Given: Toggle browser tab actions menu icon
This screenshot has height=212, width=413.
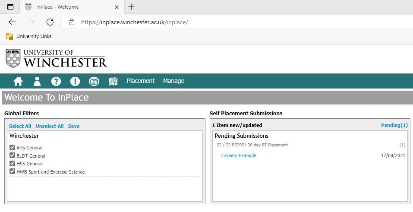Looking at the screenshot, I should pos(10,7).
